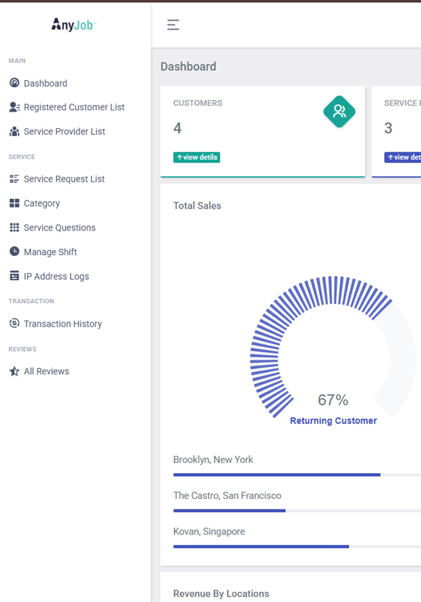Open the Registered Customer List page
Screen dimensions: 421x602
74,107
